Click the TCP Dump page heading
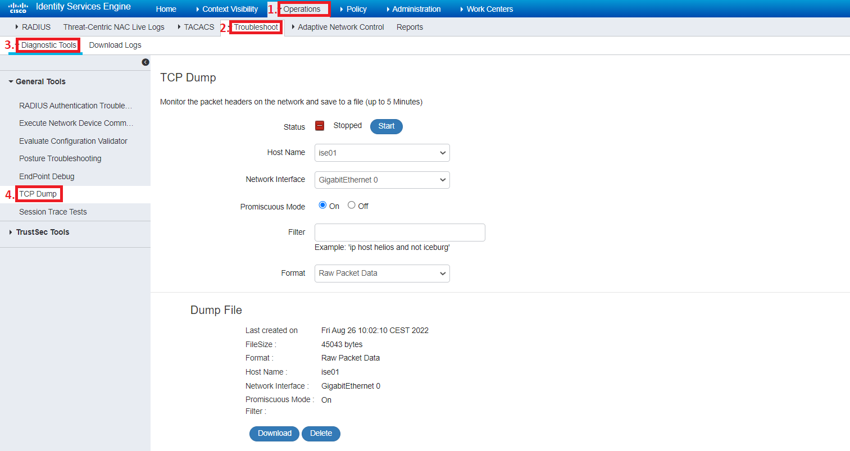 [x=188, y=78]
